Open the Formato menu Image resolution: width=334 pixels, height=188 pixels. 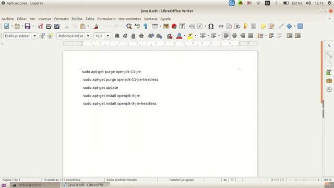pos(62,19)
